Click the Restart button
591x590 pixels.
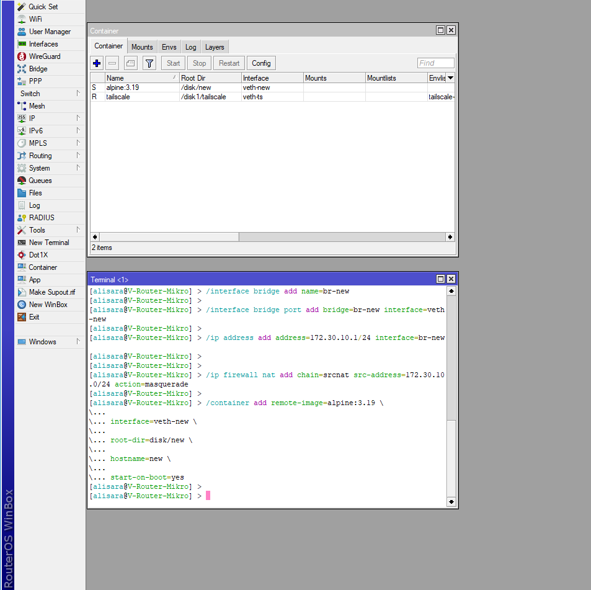click(229, 63)
